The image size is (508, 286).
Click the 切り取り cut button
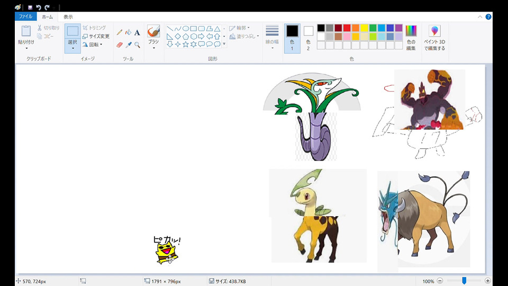(48, 28)
